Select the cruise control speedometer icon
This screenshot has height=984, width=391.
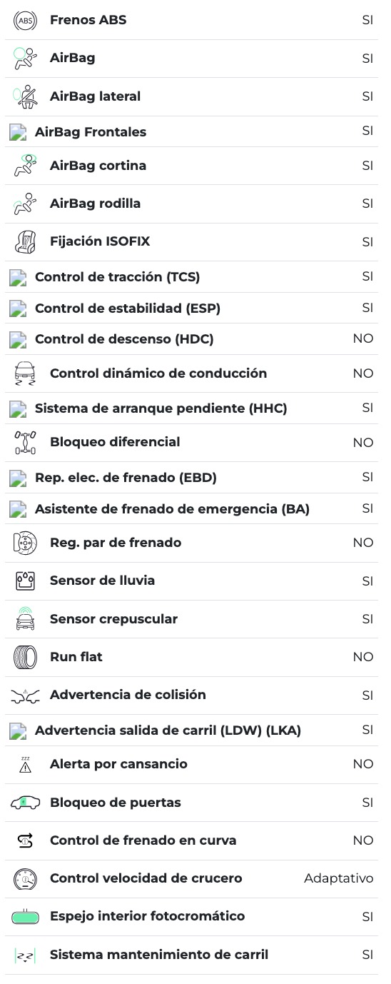(x=25, y=879)
